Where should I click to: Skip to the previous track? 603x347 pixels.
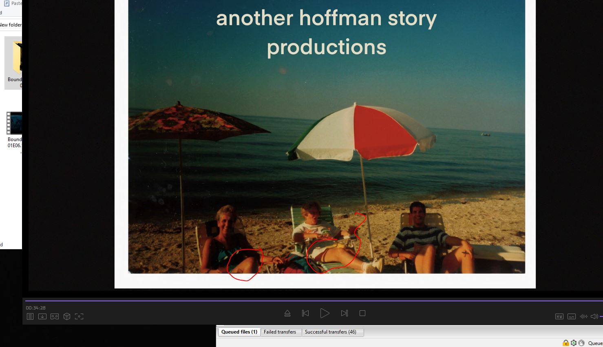[x=305, y=313]
